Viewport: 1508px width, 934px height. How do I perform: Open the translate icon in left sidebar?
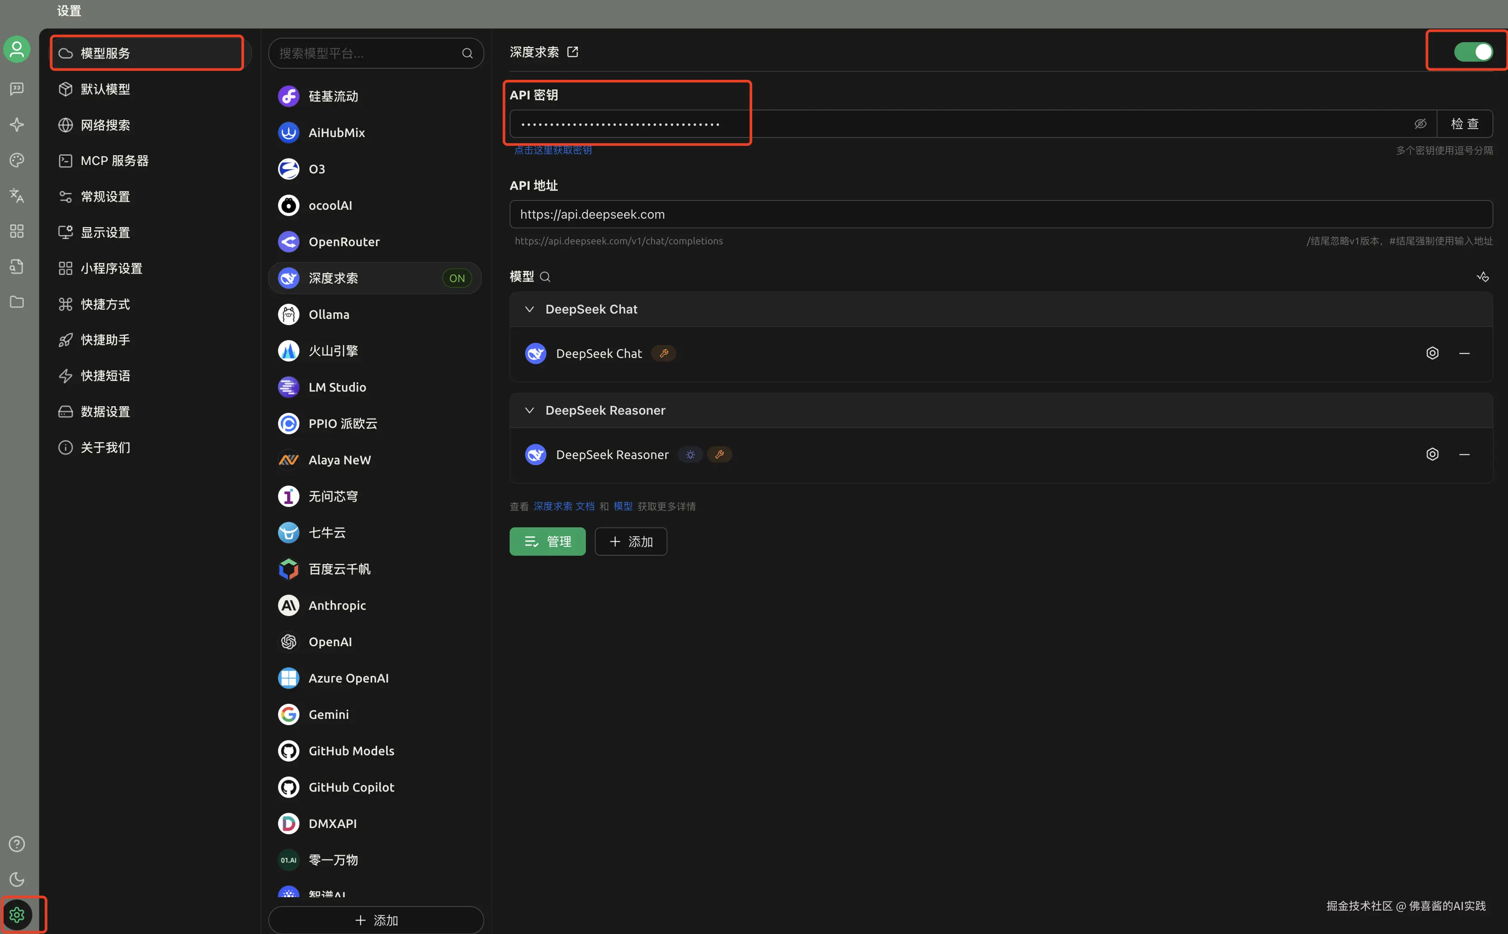pos(17,196)
